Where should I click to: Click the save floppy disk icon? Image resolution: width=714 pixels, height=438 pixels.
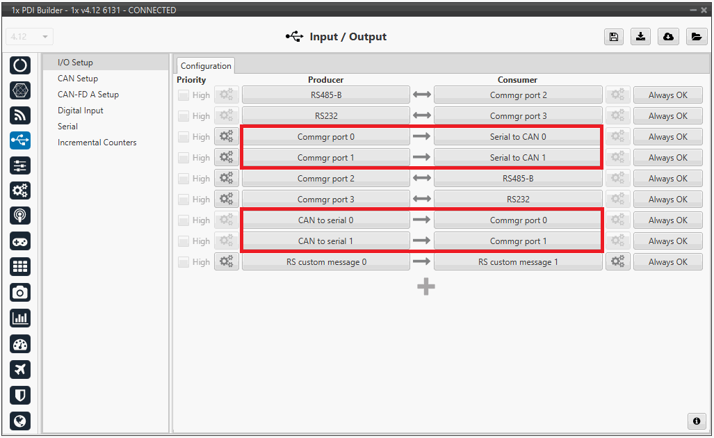pos(613,38)
